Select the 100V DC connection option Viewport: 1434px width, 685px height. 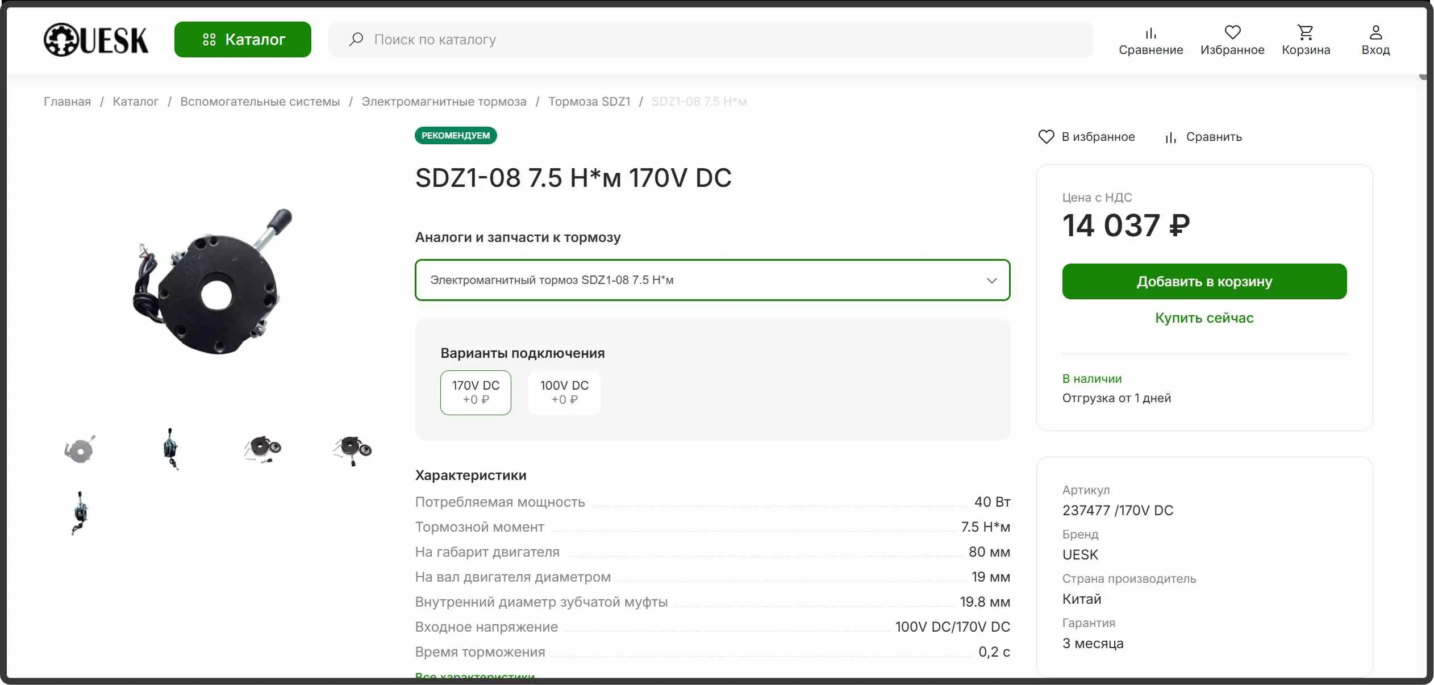pyautogui.click(x=564, y=392)
